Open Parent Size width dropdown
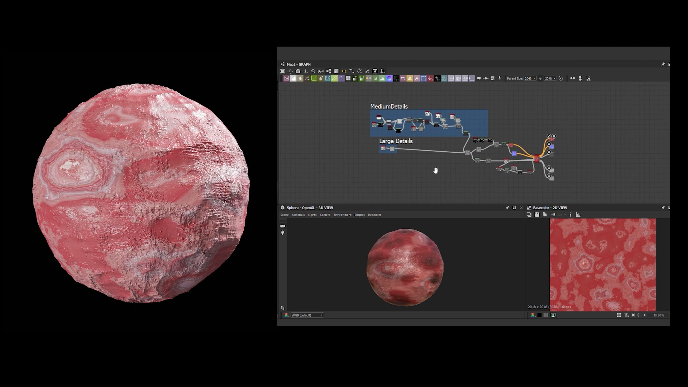The image size is (688, 387). click(530, 78)
